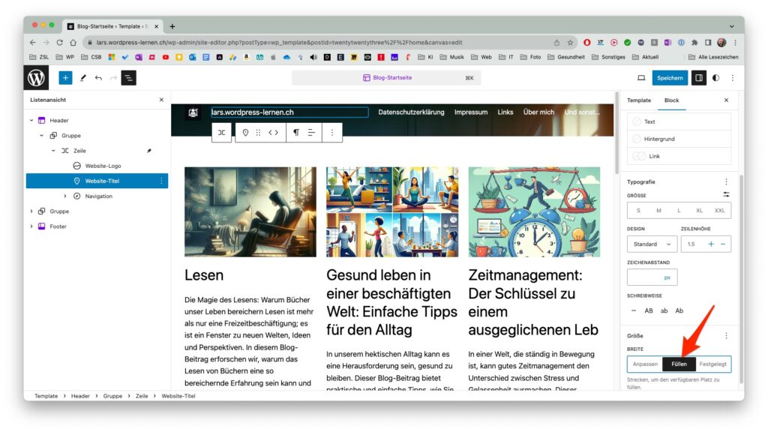
Task: Open the Design Standard dropdown
Action: 652,244
